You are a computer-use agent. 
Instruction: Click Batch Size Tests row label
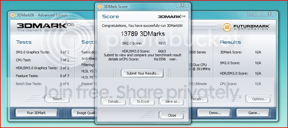[x=29, y=84]
